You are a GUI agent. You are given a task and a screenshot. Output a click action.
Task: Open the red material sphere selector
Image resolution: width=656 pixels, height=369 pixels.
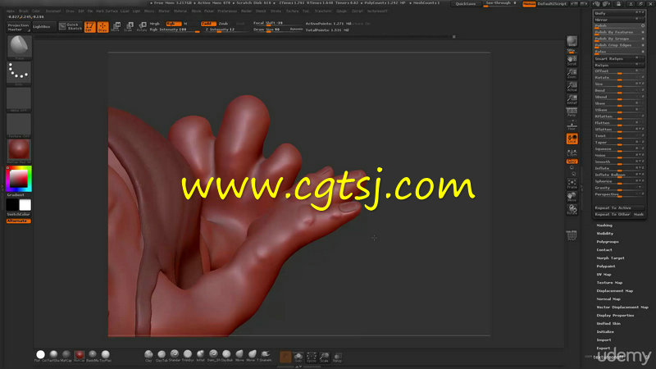pos(19,151)
